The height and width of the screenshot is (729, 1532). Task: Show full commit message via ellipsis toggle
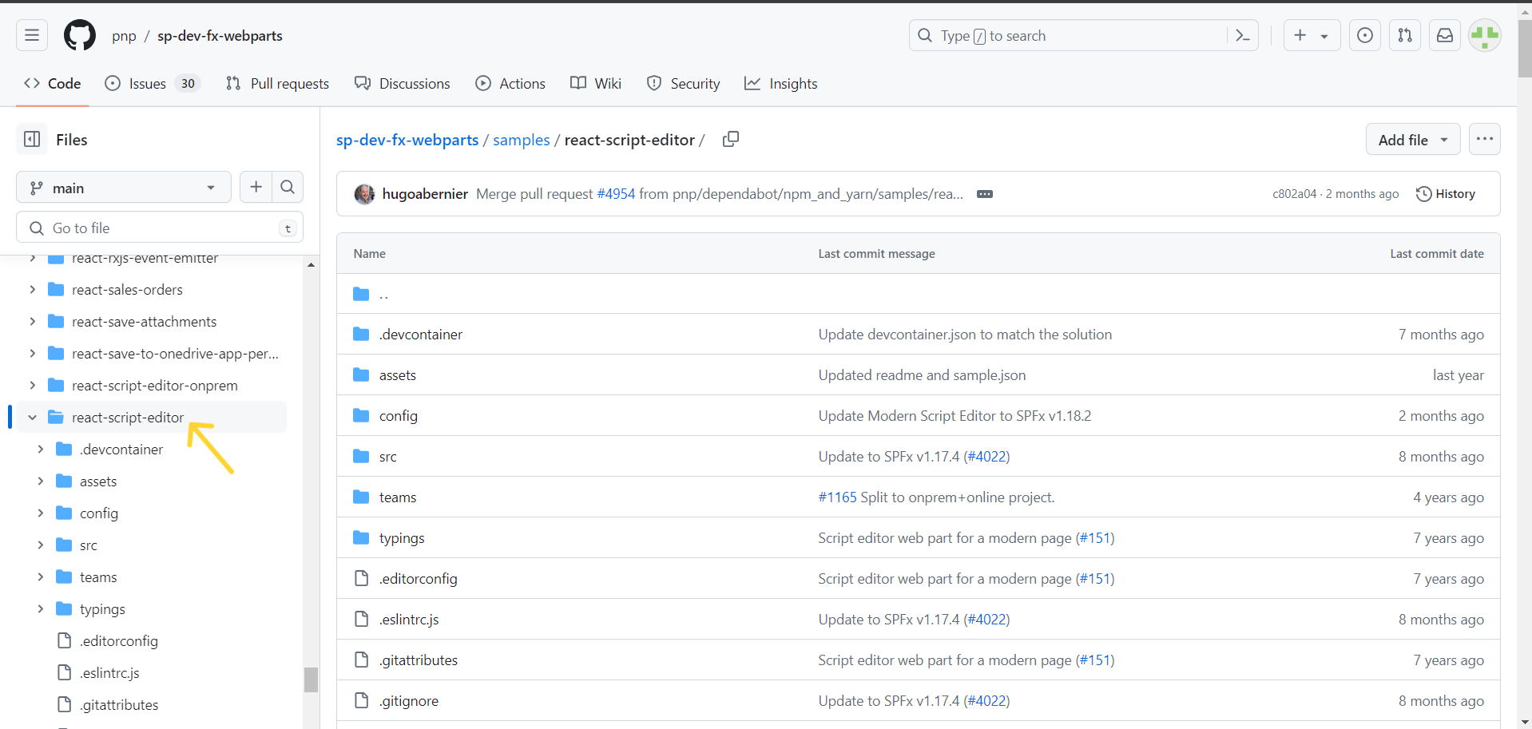point(985,194)
